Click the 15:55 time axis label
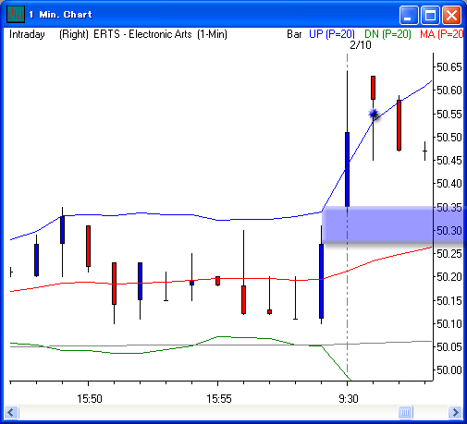The width and height of the screenshot is (467, 424). 219,399
